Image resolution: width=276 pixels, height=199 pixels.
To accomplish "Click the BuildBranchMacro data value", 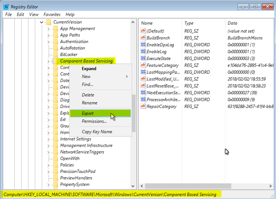I will click(245, 38).
